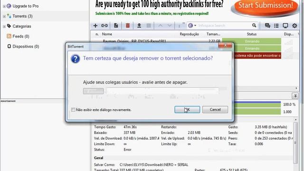304x171 pixels.
Task: Check 'Não exibir este diálogo novamente' box
Action: 73,110
